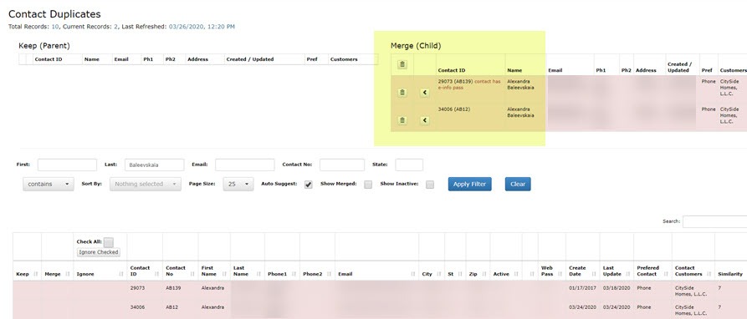747x319 pixels.
Task: Enable the Show Inactive checkbox
Action: [430, 185]
